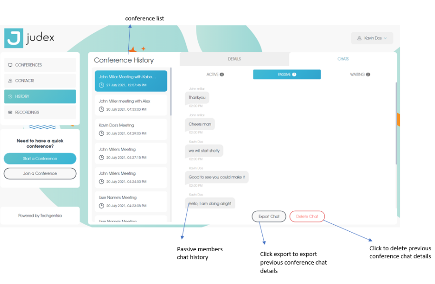Show Waiting members chat list

click(x=359, y=75)
